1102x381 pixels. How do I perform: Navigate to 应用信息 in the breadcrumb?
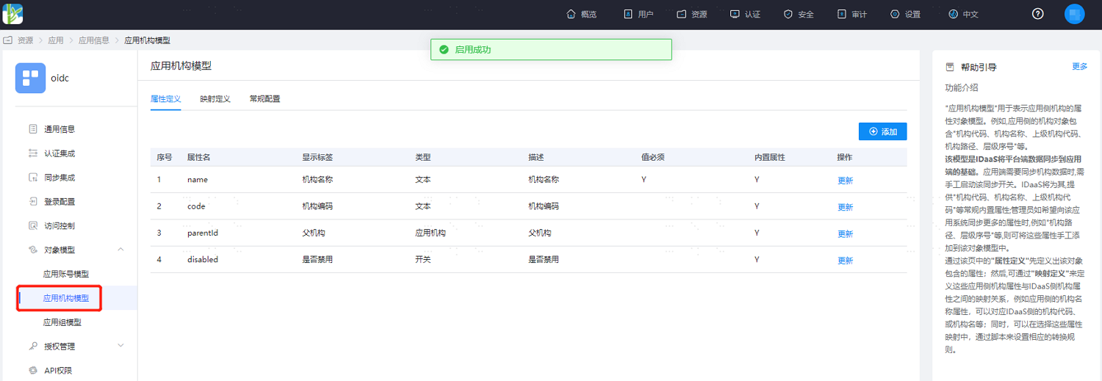94,40
